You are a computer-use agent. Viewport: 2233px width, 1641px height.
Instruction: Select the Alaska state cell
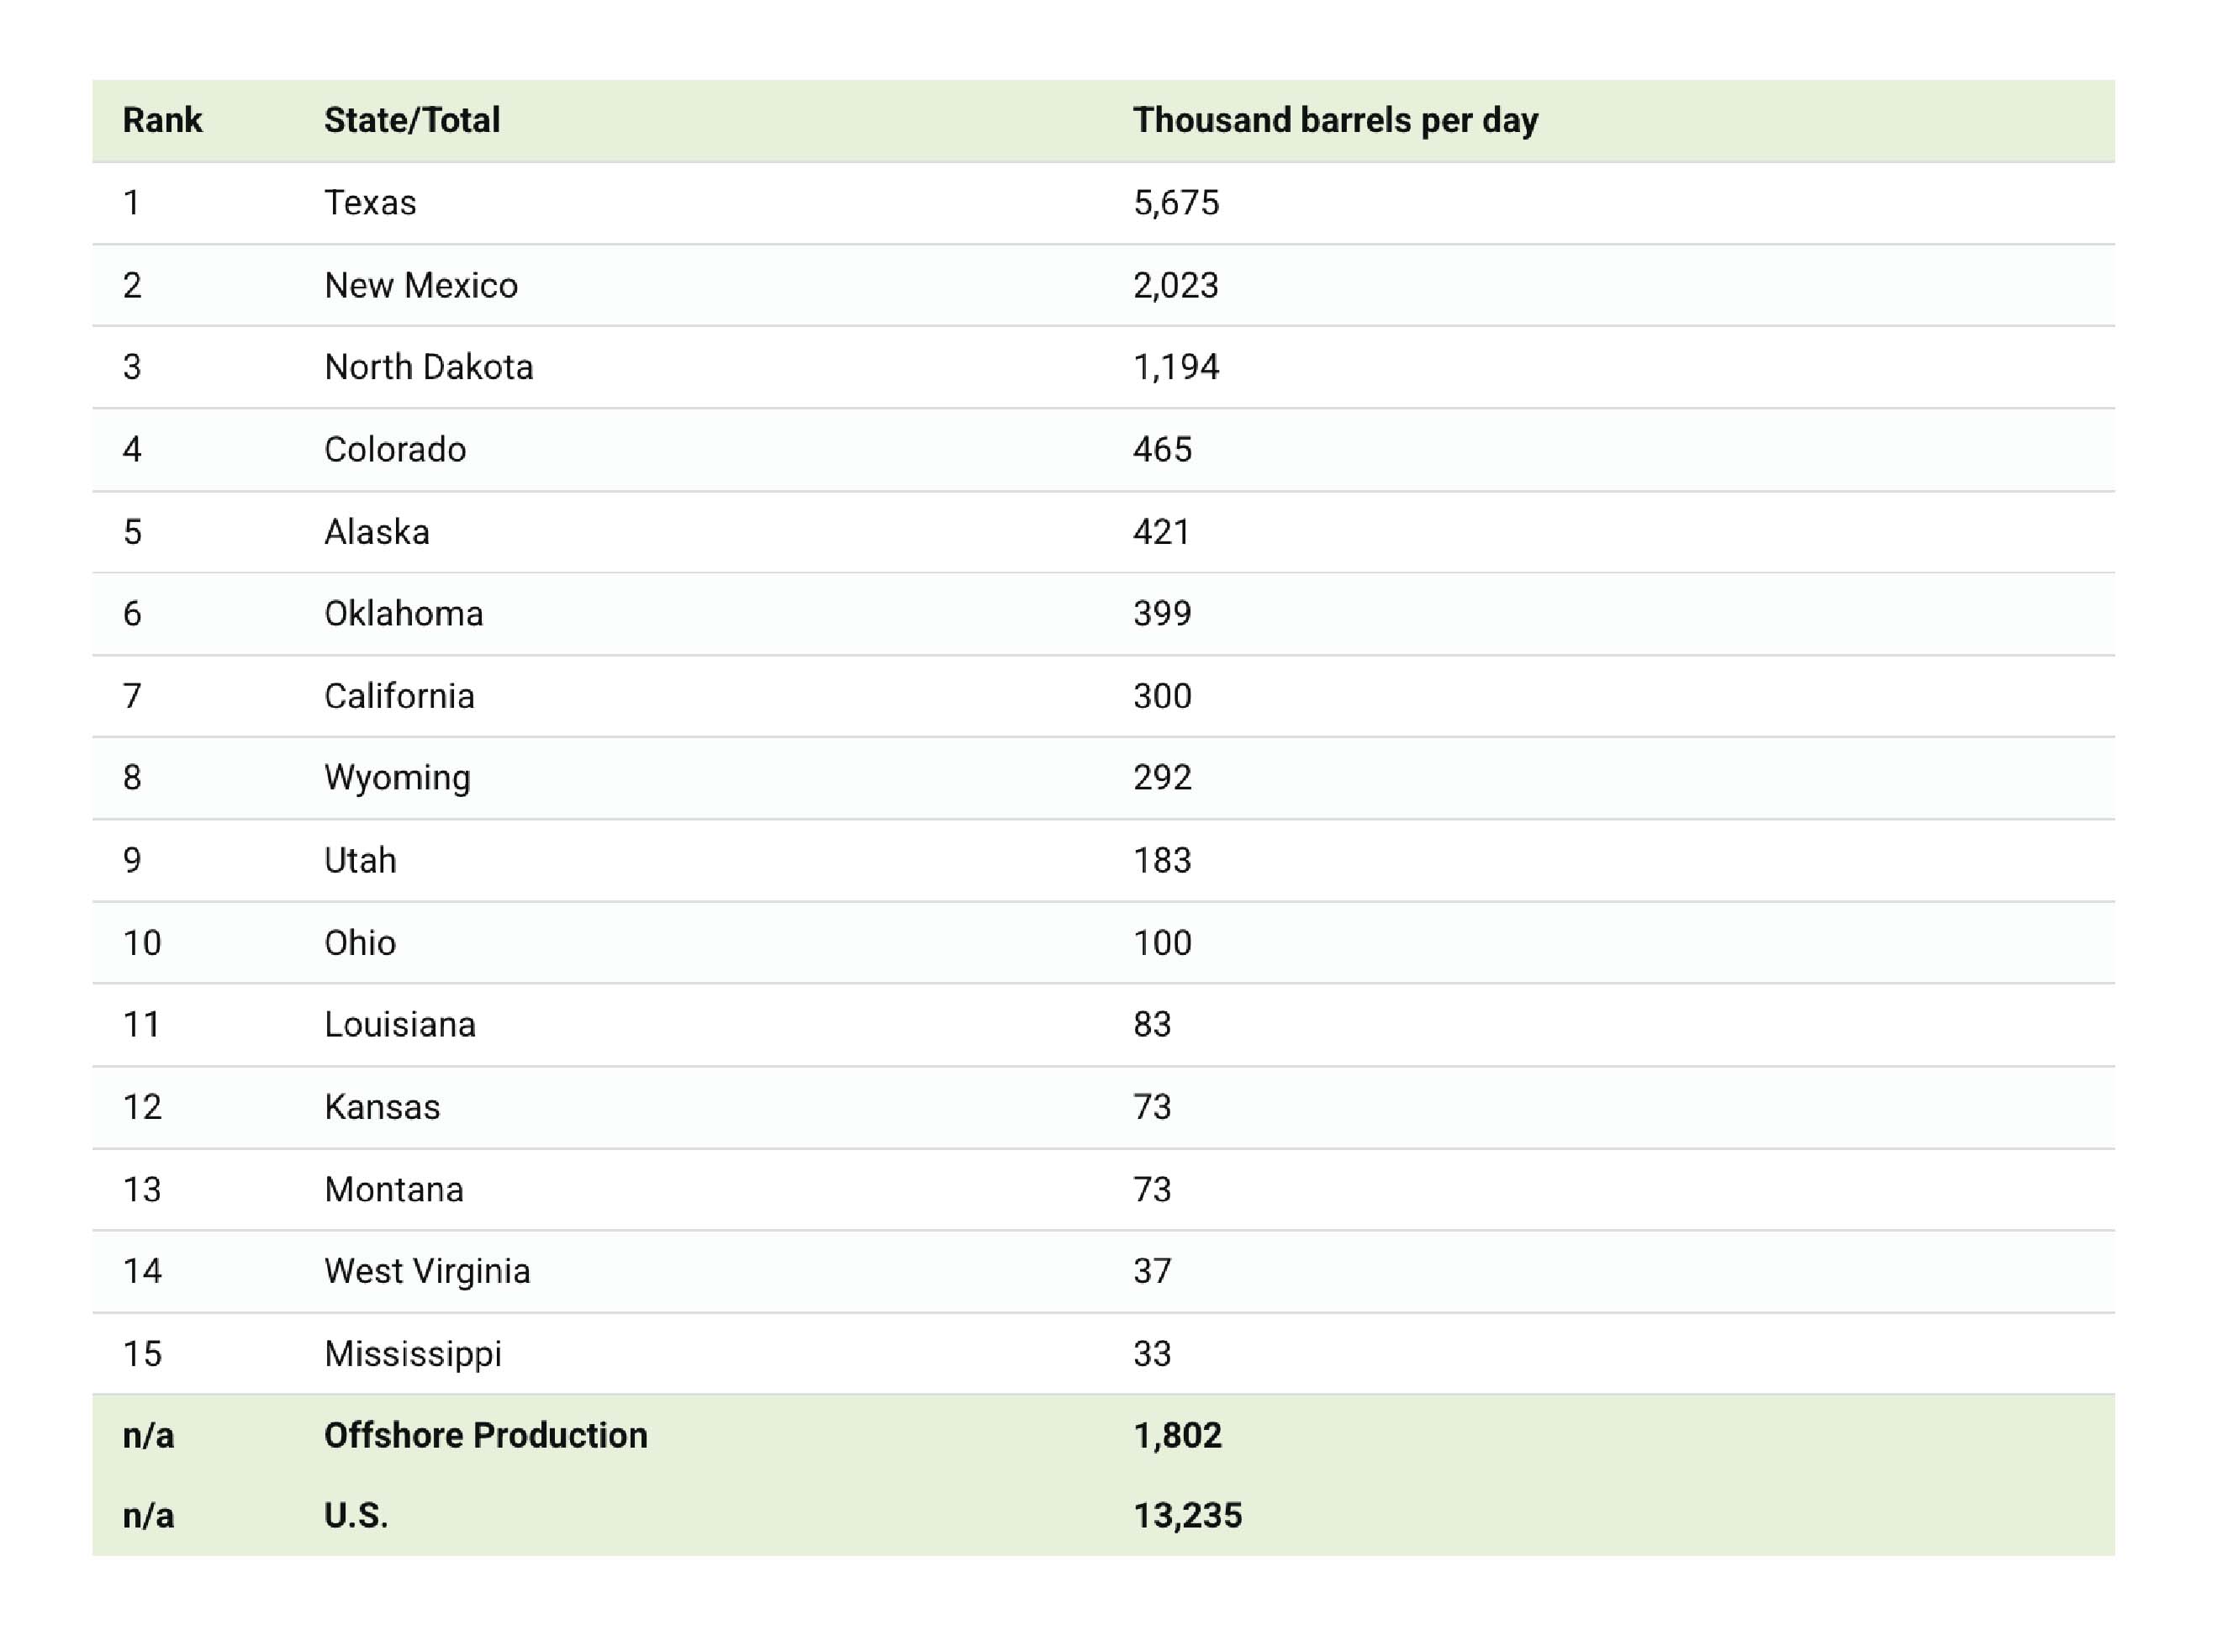tap(377, 532)
